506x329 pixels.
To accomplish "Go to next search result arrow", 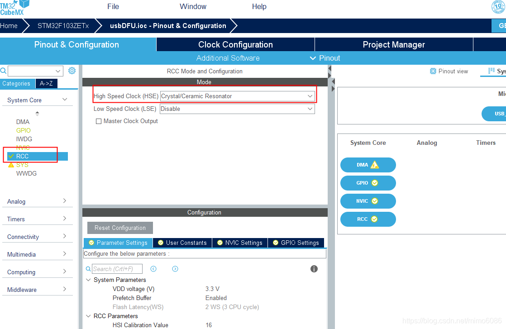I will pyautogui.click(x=175, y=269).
